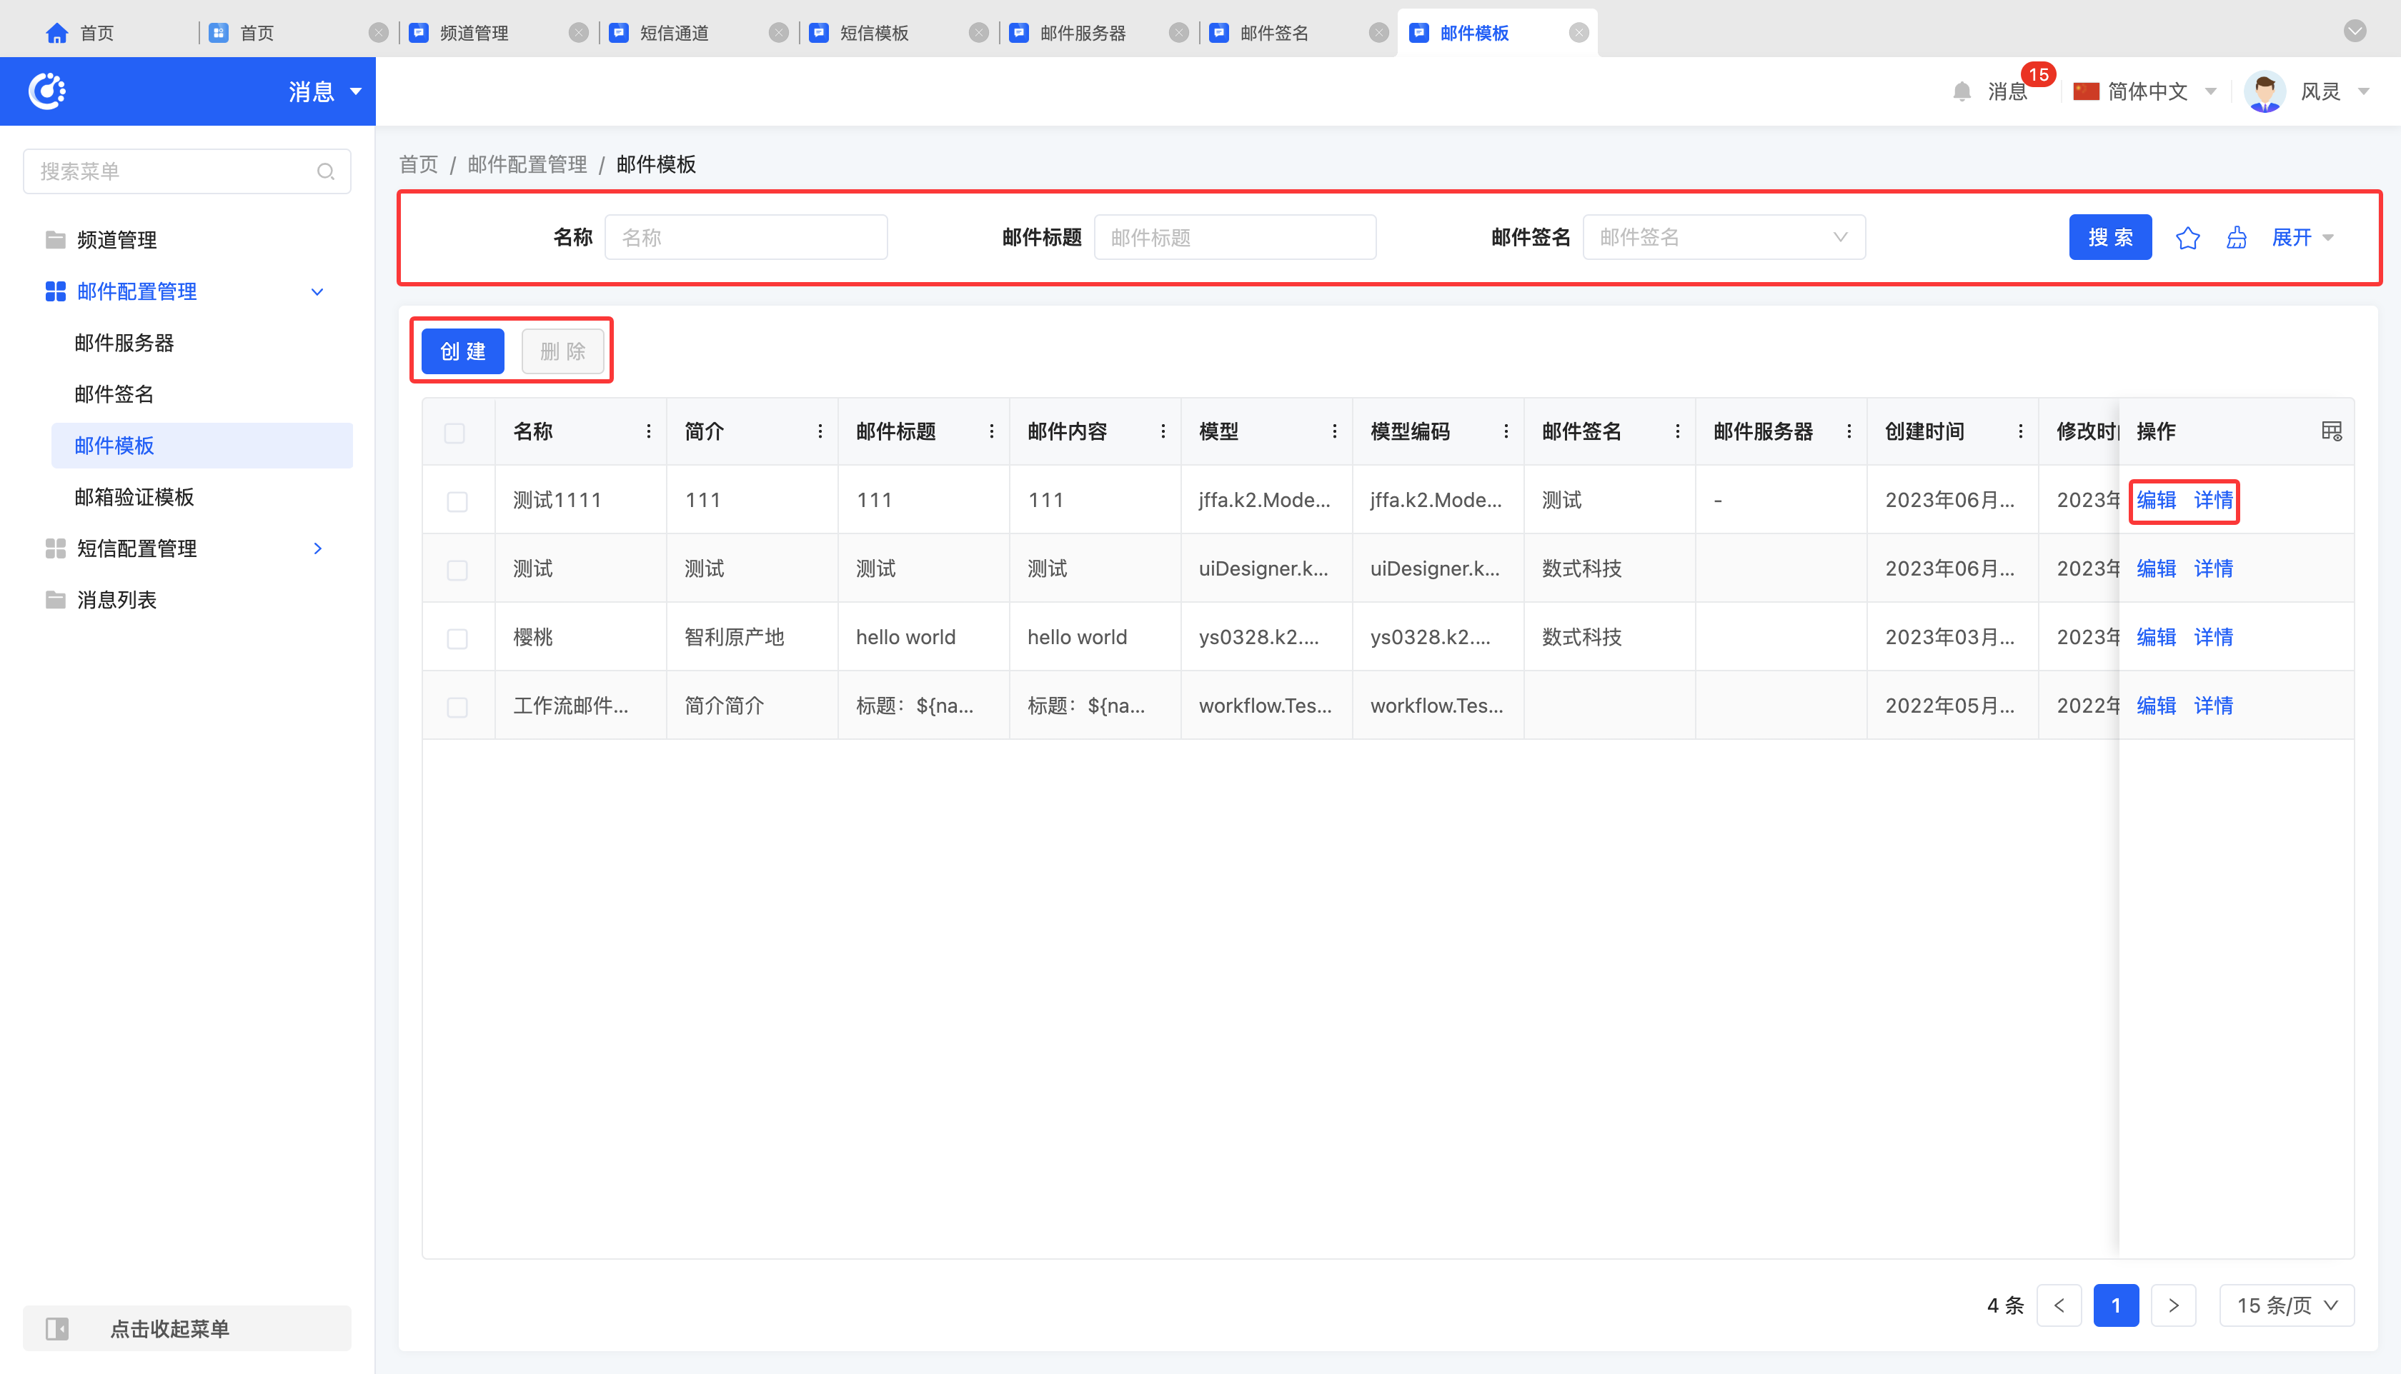Switch to the 短信模板 tab
The image size is (2401, 1374).
point(873,34)
